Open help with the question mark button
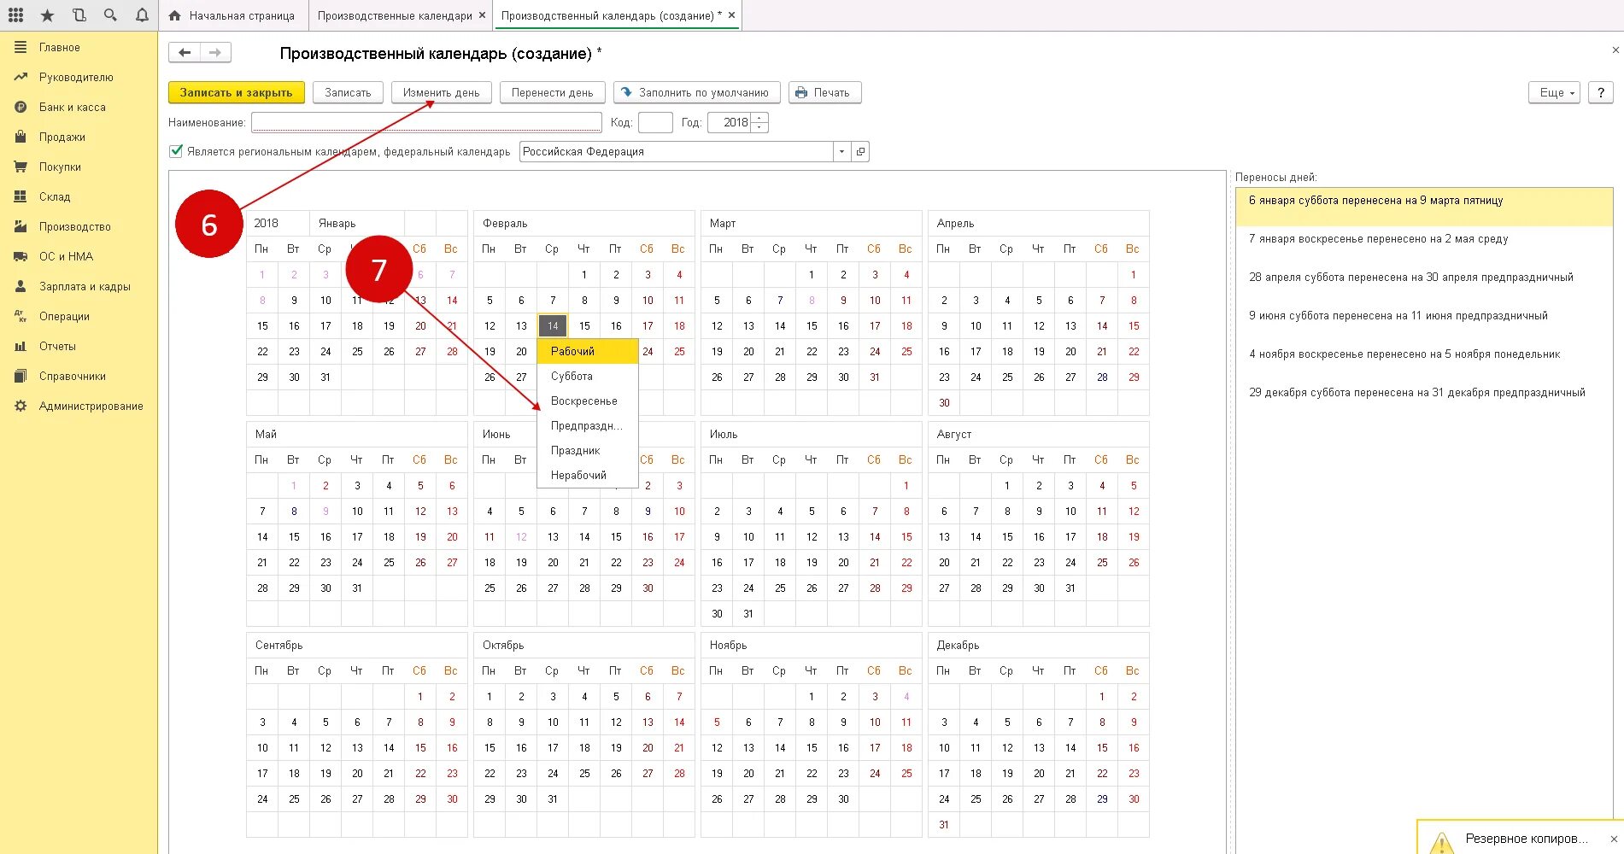Viewport: 1624px width, 854px height. tap(1601, 93)
